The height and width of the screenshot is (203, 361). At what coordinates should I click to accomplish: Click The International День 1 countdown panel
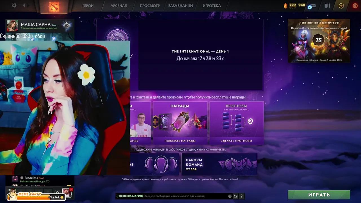[x=201, y=55]
